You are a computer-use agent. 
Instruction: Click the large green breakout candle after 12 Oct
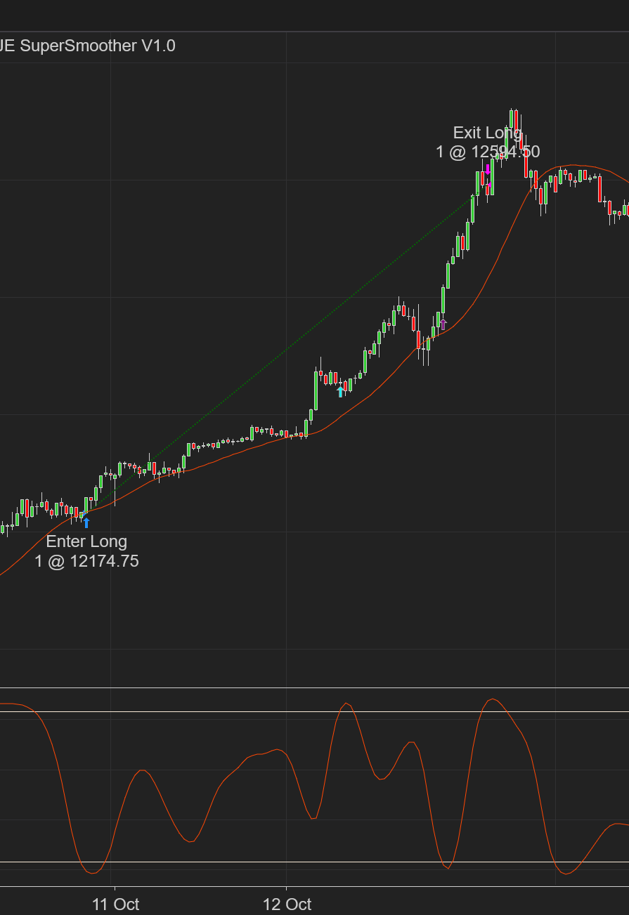[x=316, y=390]
